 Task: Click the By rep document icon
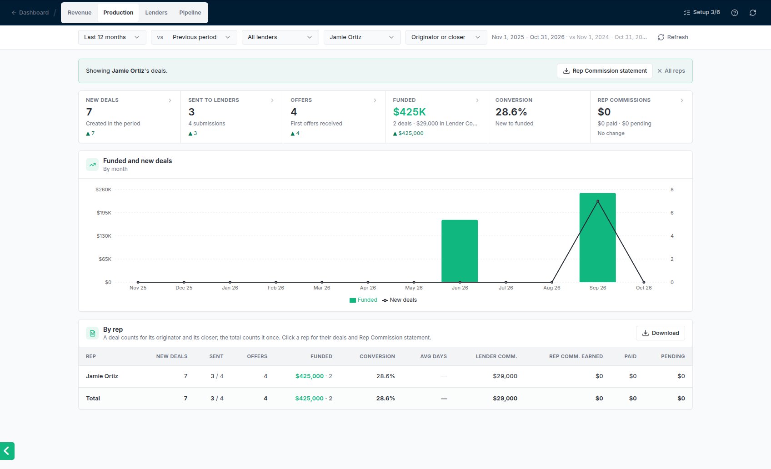(x=92, y=333)
